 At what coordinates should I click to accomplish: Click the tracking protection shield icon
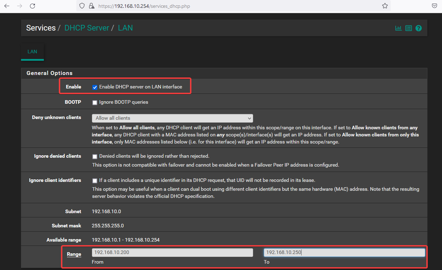coord(82,6)
